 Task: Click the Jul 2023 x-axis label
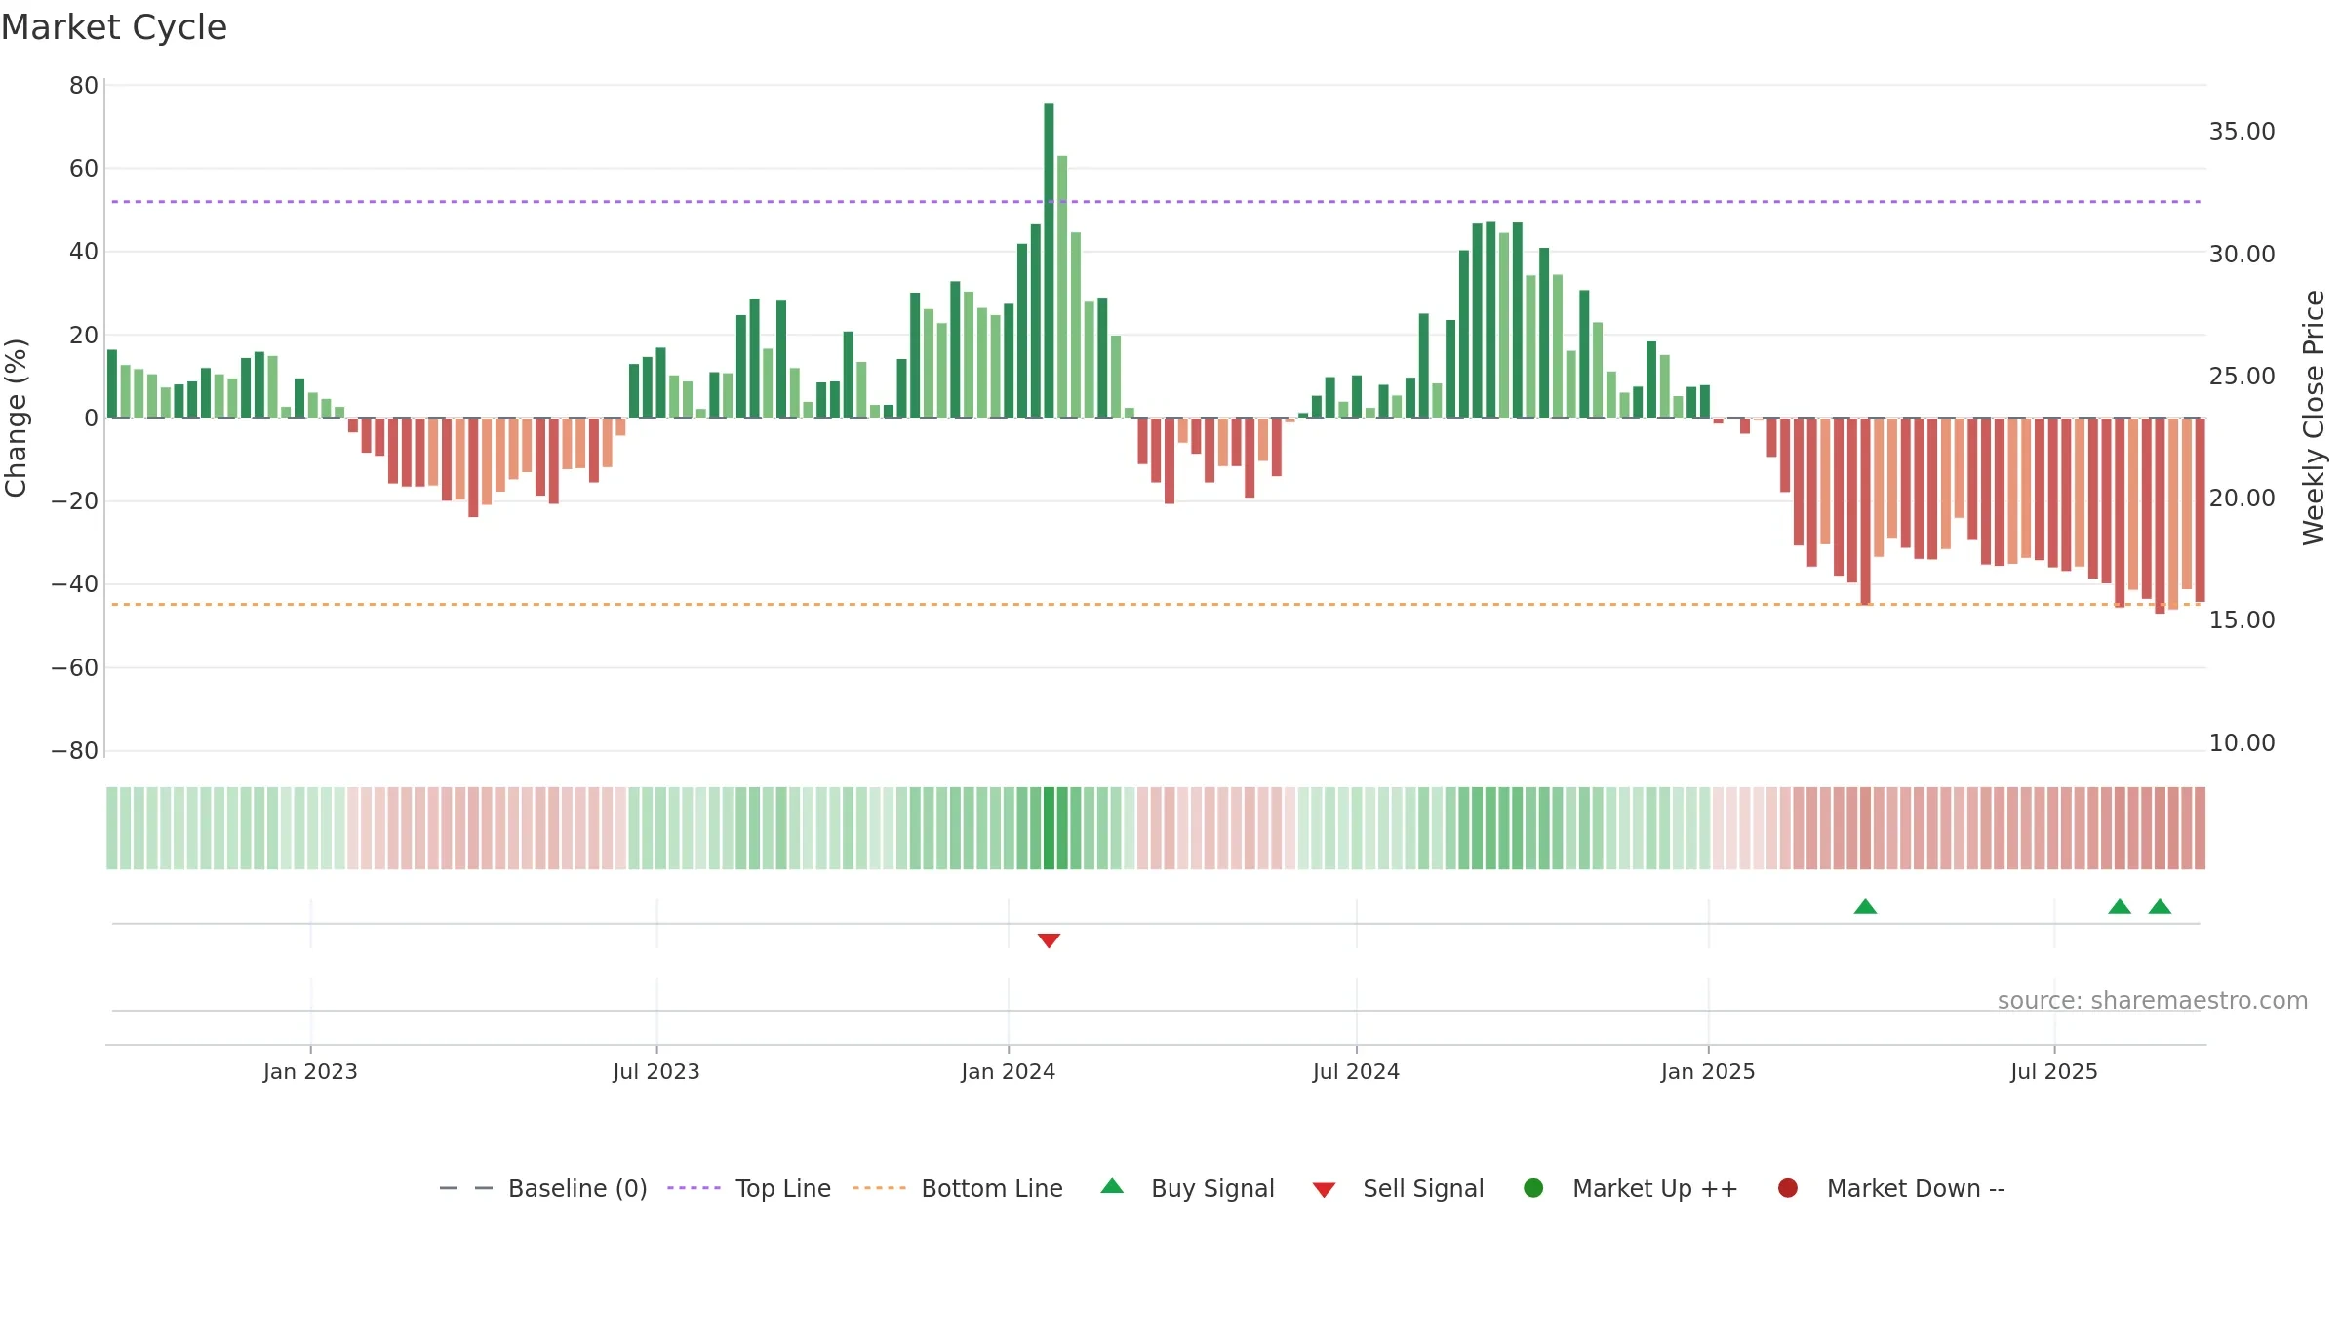(x=656, y=1072)
